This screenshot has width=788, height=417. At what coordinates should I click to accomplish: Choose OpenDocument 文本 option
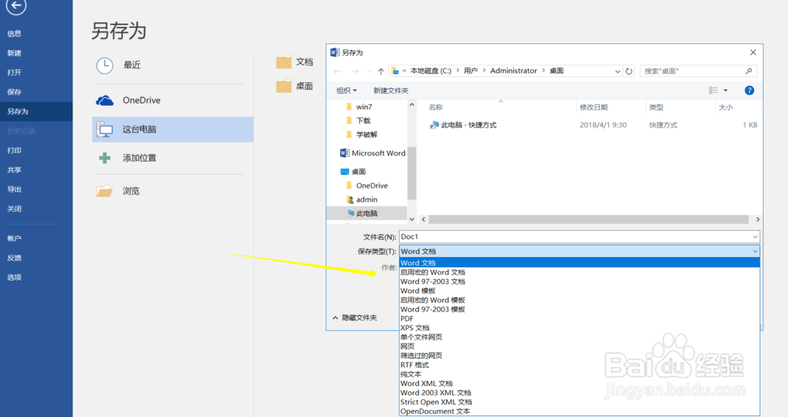pos(579,411)
